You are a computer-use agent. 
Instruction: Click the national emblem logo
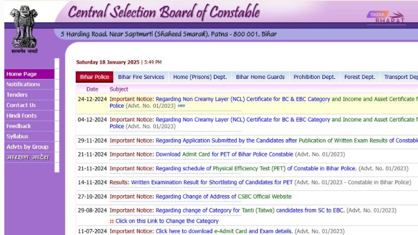[x=24, y=29]
